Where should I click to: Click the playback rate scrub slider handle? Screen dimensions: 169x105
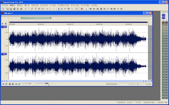point(47,83)
